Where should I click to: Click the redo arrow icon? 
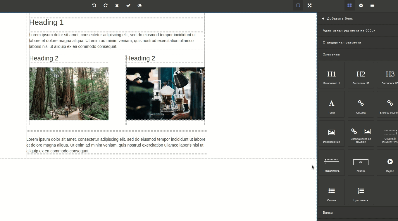click(106, 6)
